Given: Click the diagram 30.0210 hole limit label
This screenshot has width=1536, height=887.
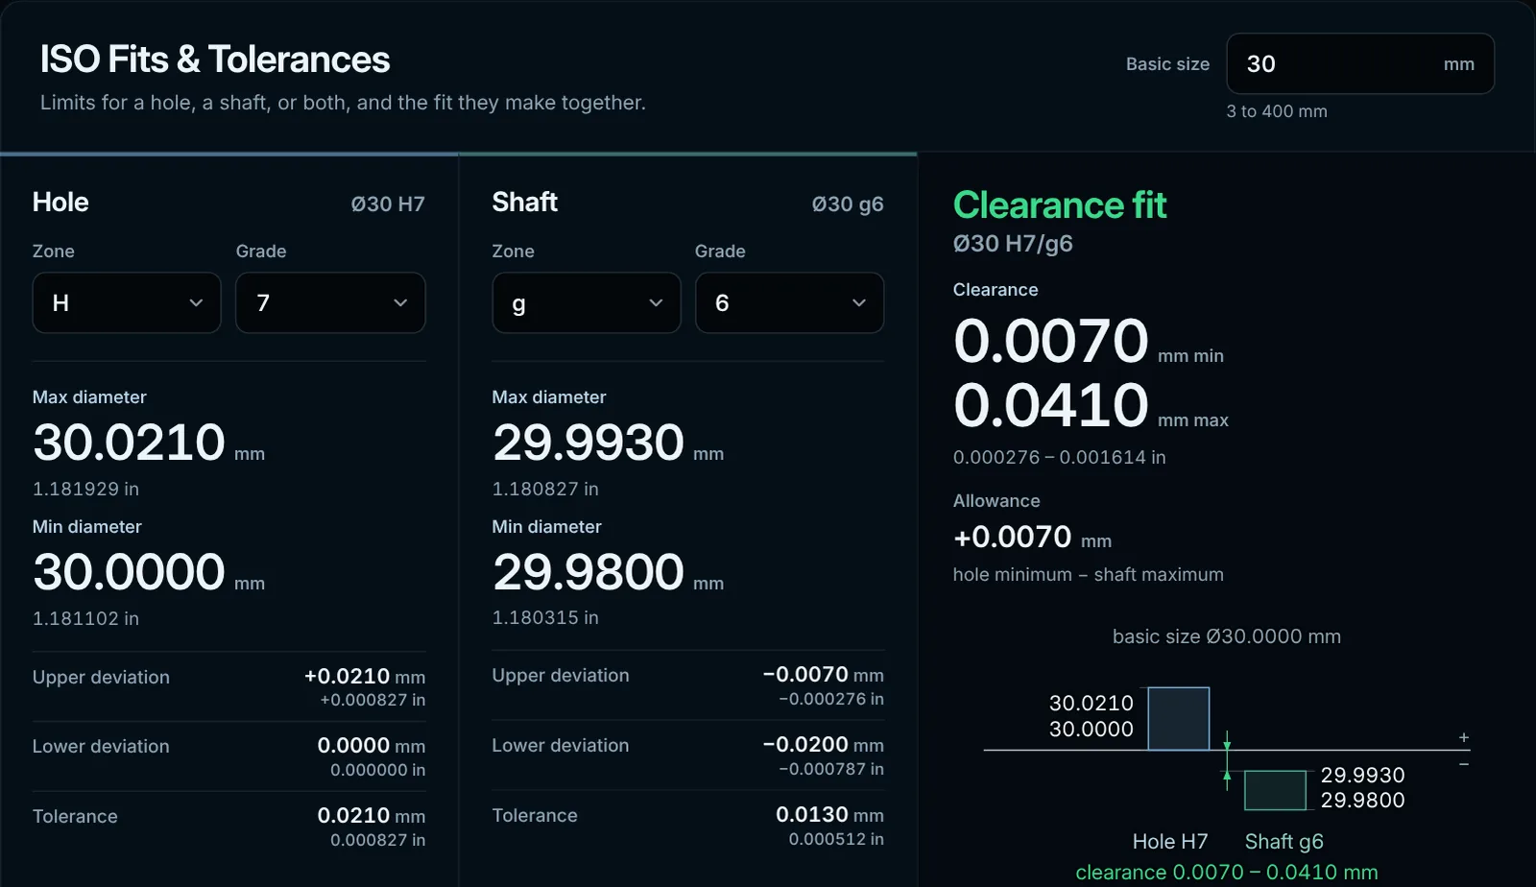Looking at the screenshot, I should [1092, 703].
